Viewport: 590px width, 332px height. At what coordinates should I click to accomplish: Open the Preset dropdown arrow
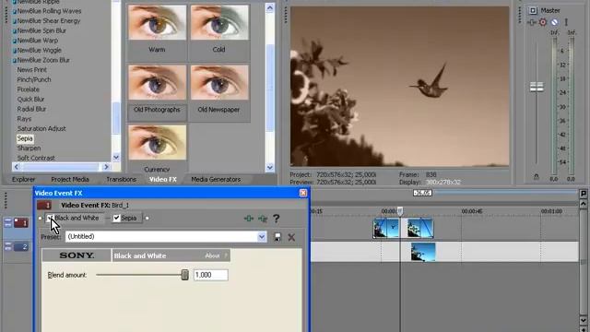point(262,237)
